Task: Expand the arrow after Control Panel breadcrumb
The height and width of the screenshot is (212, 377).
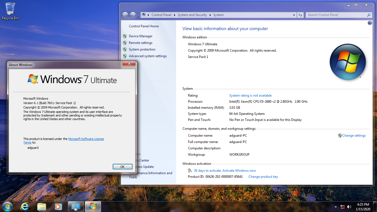Action: [x=175, y=15]
